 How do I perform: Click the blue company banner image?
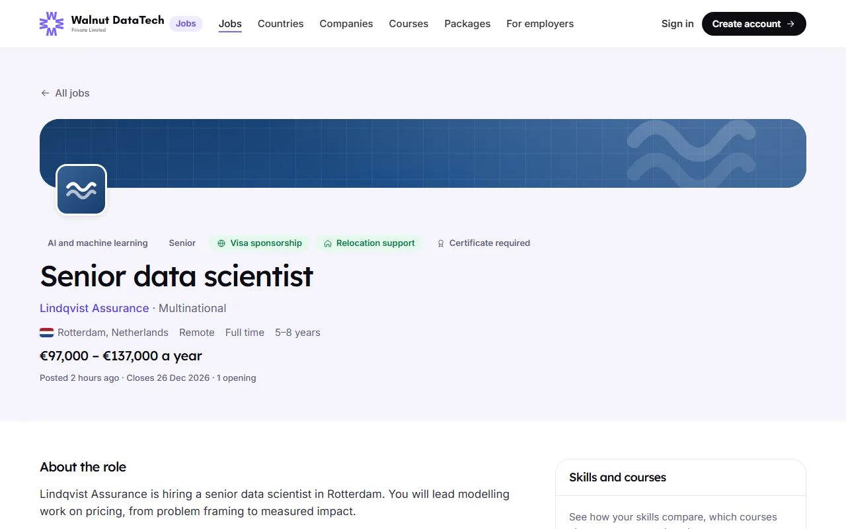(423, 153)
